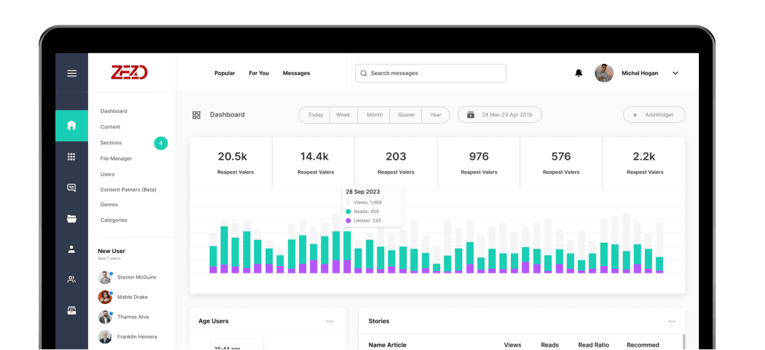Viewport: 765px width, 350px height.
Task: Switch the time range to Week
Action: 343,115
